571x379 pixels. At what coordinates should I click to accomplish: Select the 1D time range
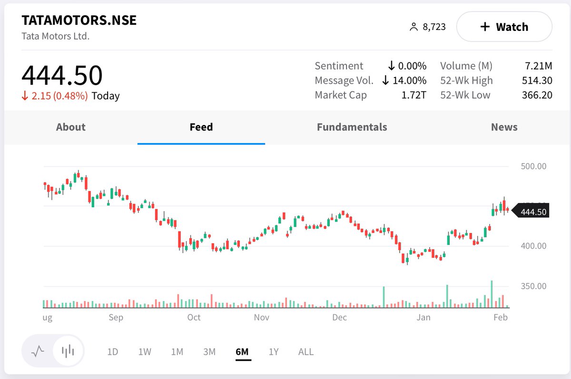tap(112, 352)
